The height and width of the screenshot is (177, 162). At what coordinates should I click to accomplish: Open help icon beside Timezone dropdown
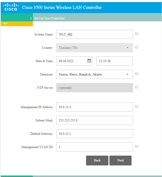(137, 74)
